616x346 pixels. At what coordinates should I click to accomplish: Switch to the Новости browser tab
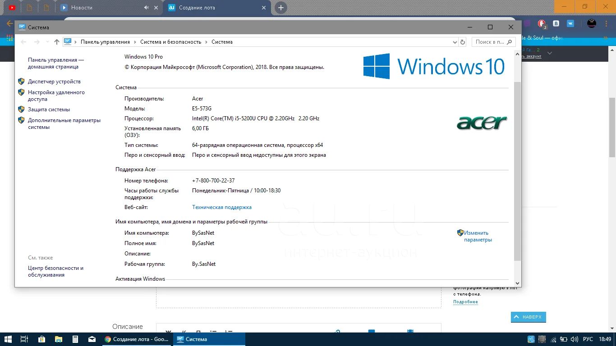pos(82,8)
